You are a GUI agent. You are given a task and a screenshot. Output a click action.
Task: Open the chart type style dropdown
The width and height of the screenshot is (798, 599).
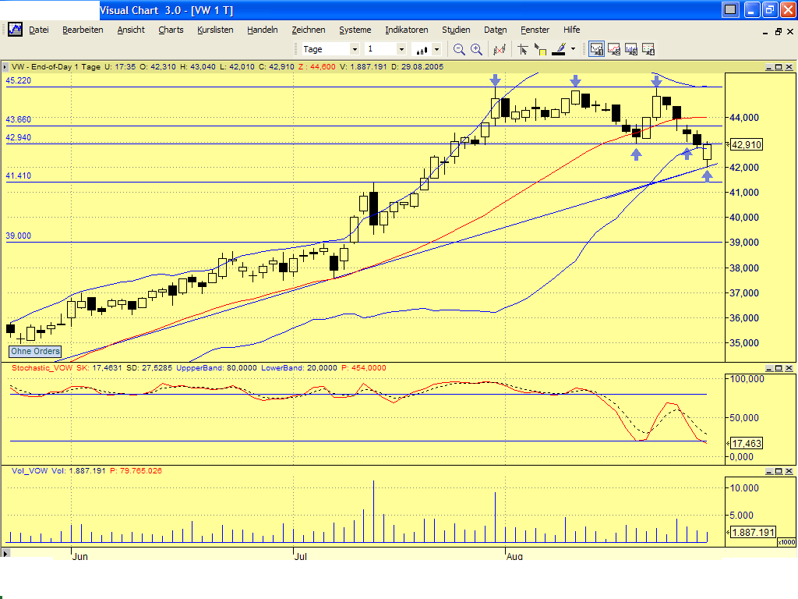tap(436, 48)
